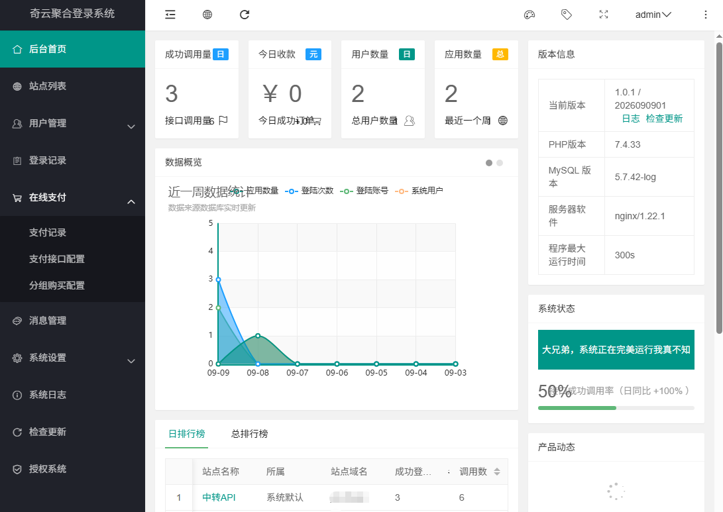
Task: Expand the 用户管理 submenu chevron
Action: [x=131, y=127]
